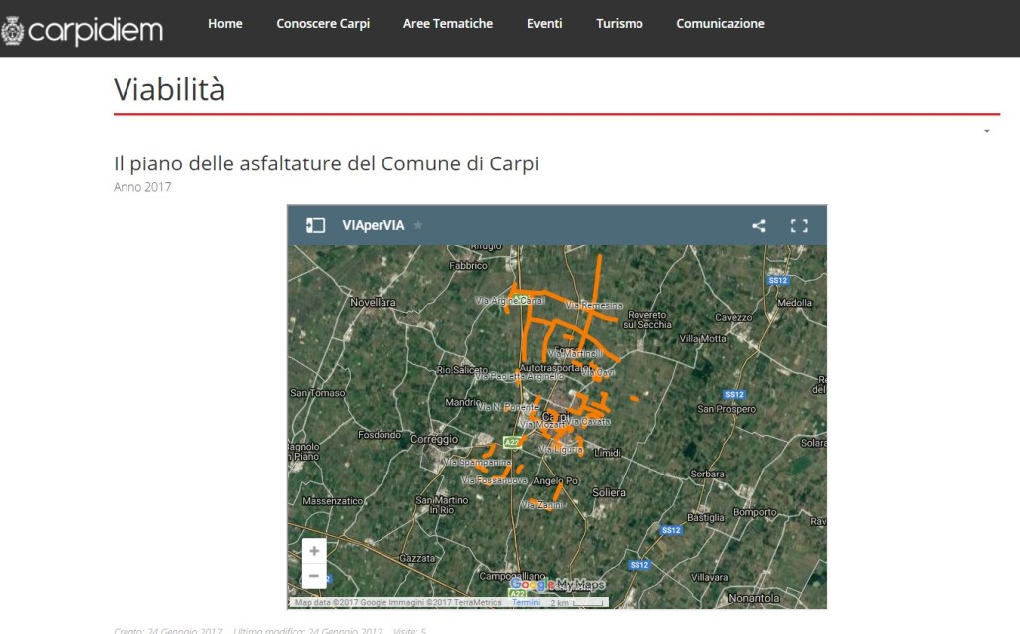This screenshot has width=1020, height=634.
Task: Toggle the map legend side panel
Action: 315,225
